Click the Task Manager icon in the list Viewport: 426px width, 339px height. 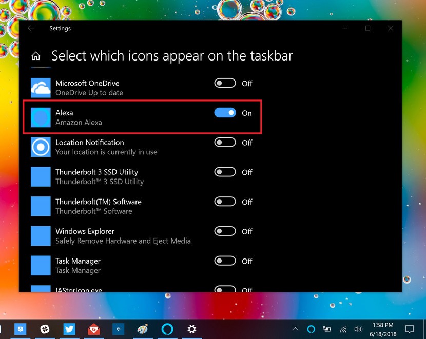pos(40,265)
